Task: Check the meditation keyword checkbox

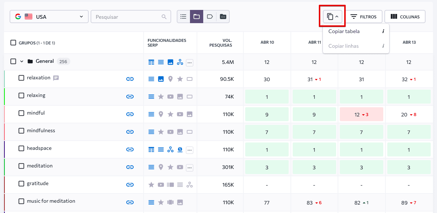Action: click(21, 166)
